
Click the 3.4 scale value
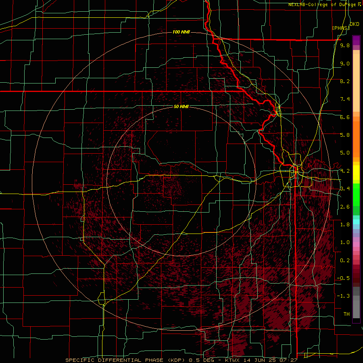345,189
